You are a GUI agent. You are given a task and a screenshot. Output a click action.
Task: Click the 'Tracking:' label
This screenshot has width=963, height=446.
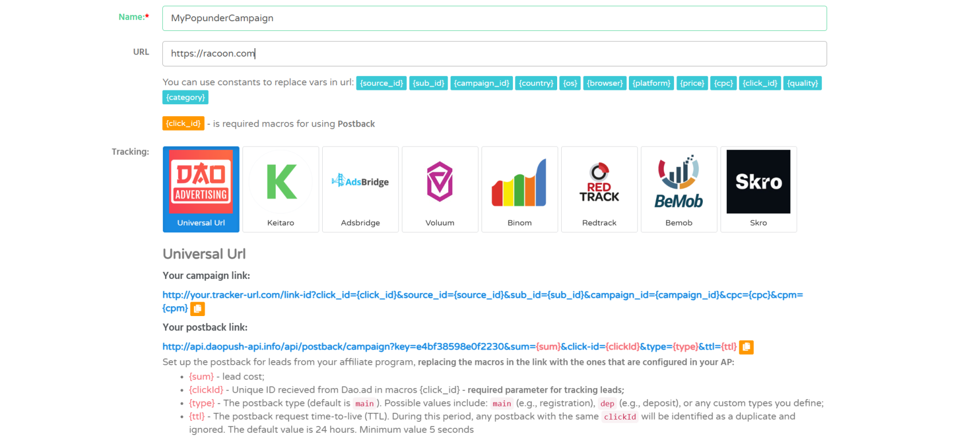click(x=130, y=152)
